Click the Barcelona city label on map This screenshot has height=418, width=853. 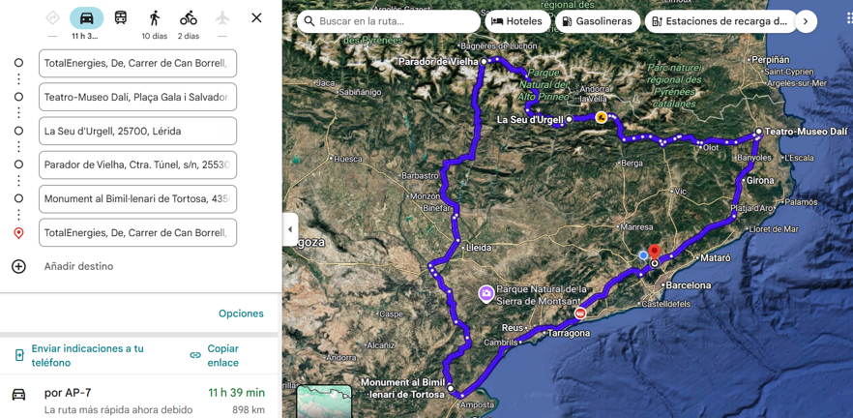coord(689,285)
